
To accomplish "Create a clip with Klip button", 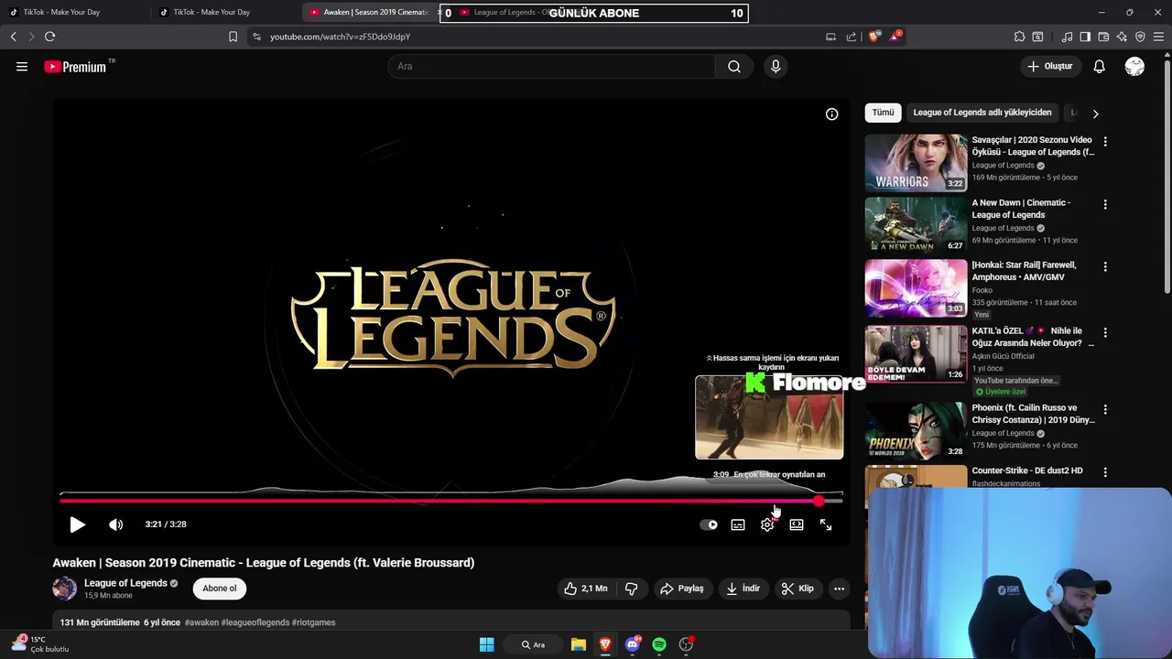I will coord(798,589).
